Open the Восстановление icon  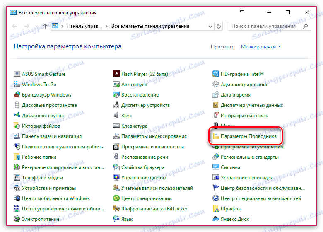pyautogui.click(x=116, y=94)
